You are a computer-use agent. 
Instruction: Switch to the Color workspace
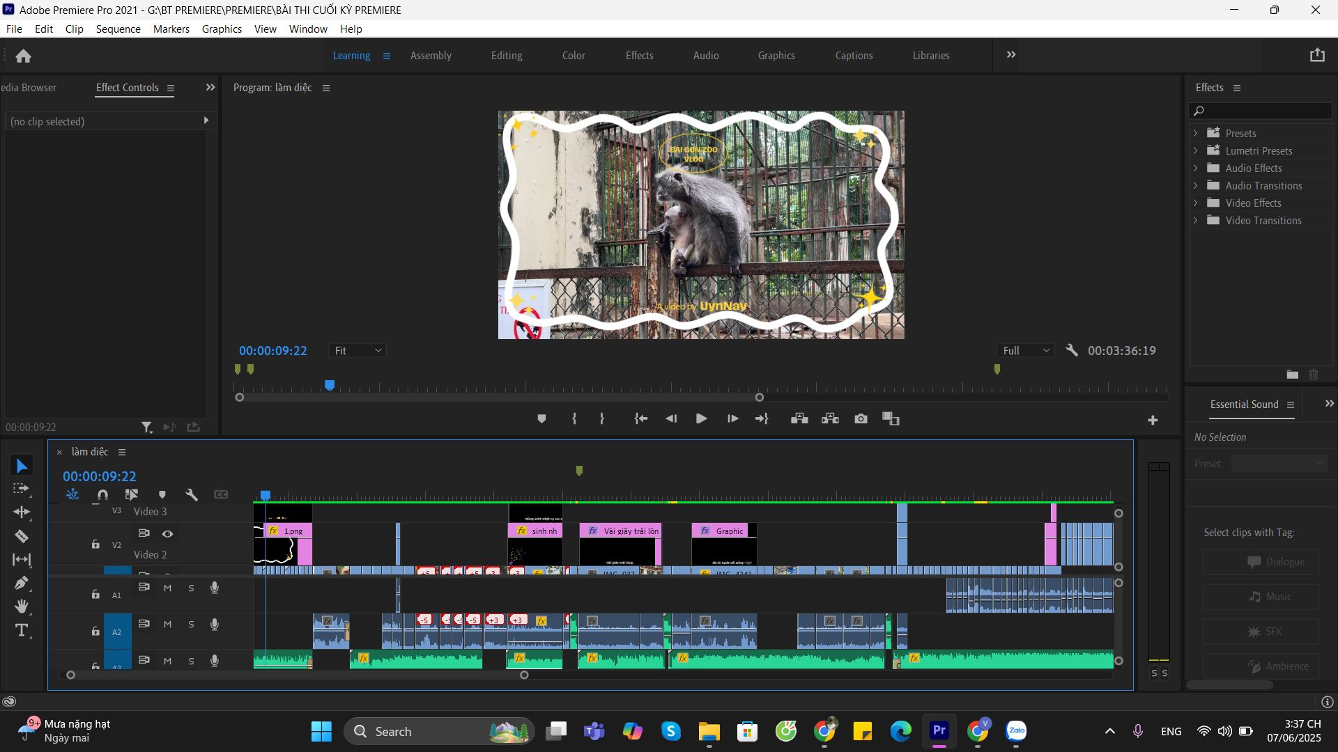574,56
